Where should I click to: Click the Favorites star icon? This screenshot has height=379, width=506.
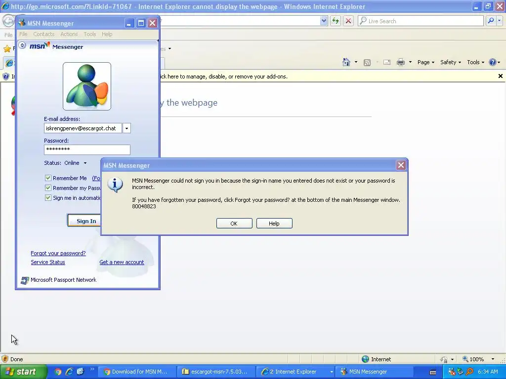click(x=7, y=49)
